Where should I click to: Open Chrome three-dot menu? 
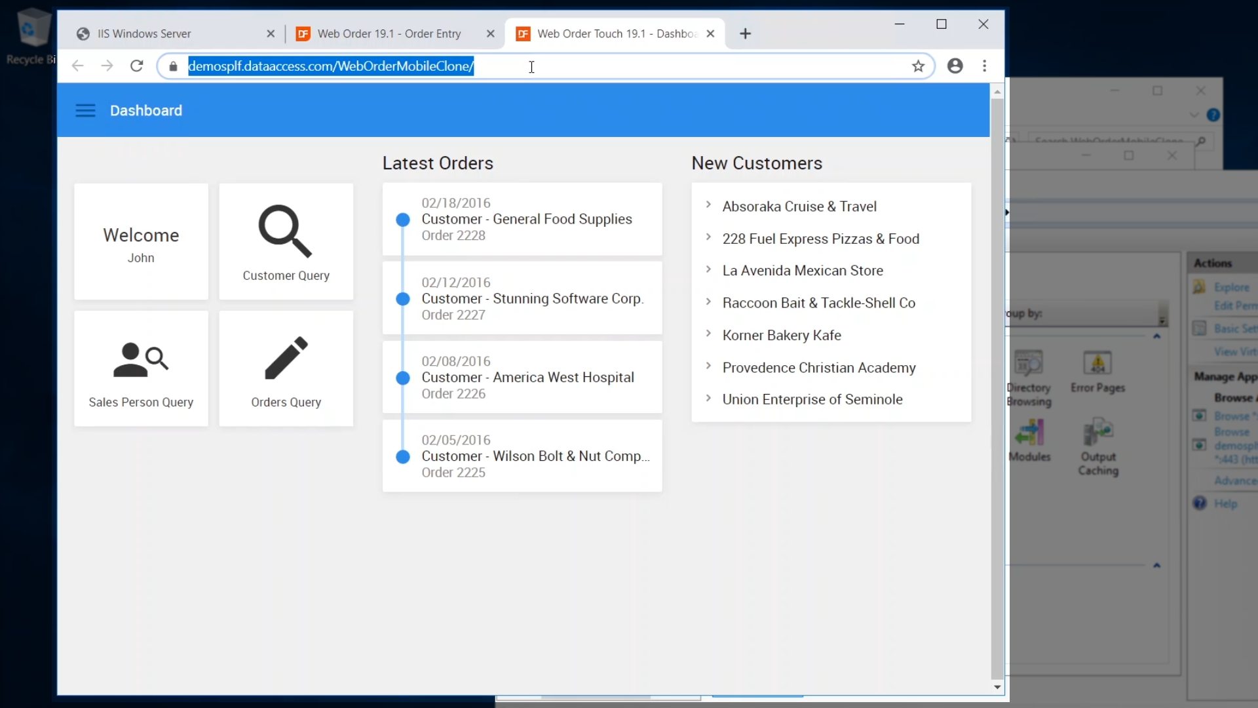click(984, 66)
